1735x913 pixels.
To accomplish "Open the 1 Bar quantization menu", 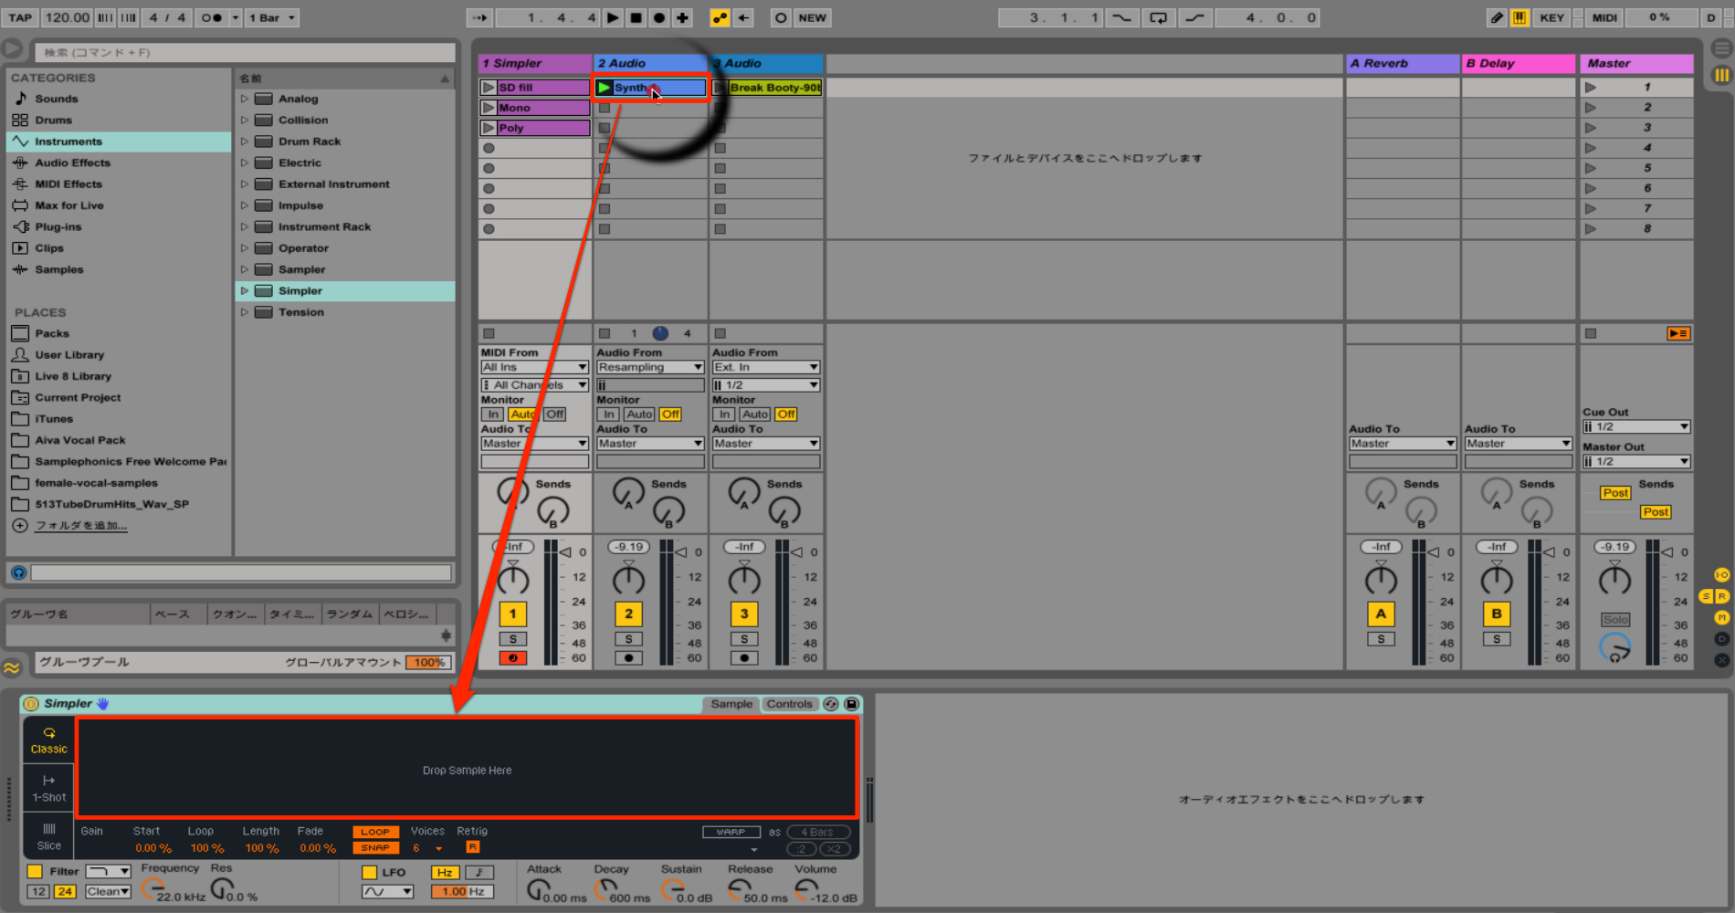I will click(x=271, y=17).
